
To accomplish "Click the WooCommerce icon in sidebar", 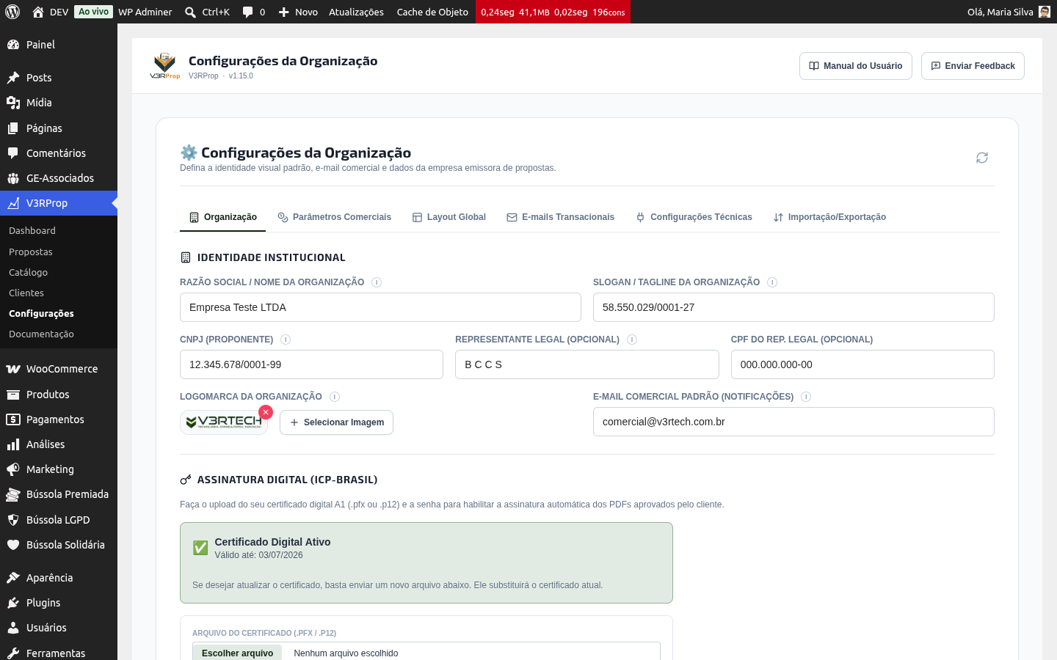I will click(13, 369).
